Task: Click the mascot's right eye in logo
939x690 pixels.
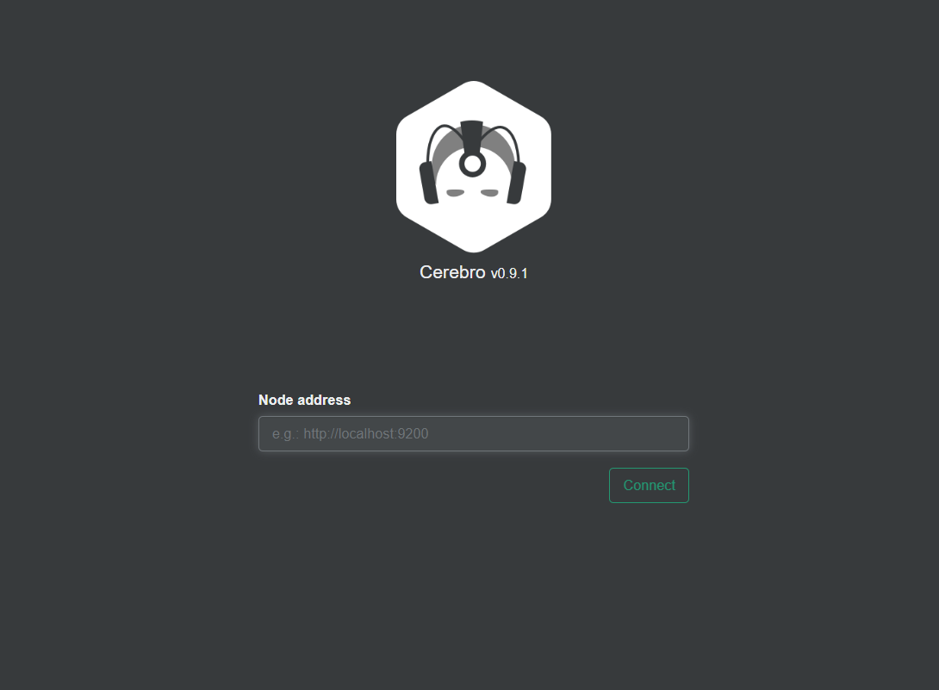Action: 490,192
